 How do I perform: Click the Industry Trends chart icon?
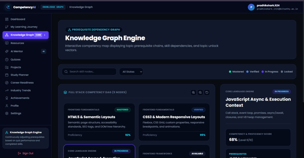[x=7, y=90]
